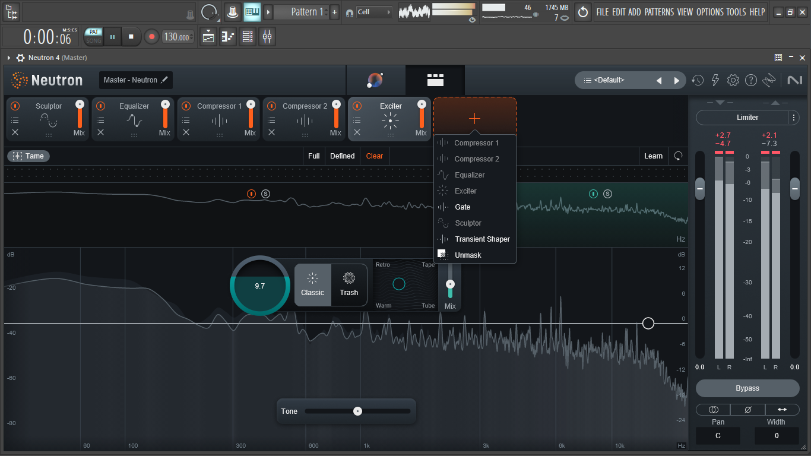
Task: Click the Bypass button
Action: pyautogui.click(x=747, y=388)
